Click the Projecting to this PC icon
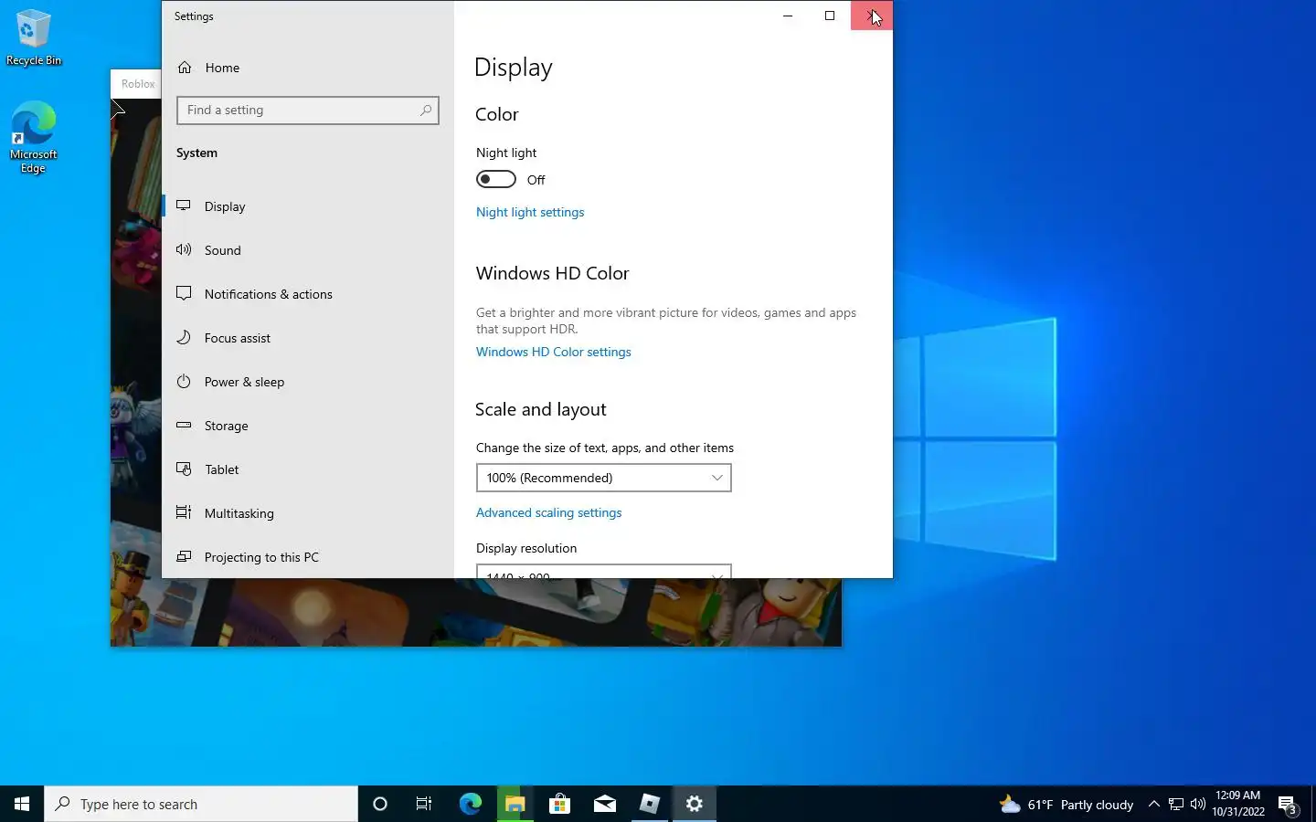Image resolution: width=1316 pixels, height=822 pixels. pyautogui.click(x=184, y=556)
